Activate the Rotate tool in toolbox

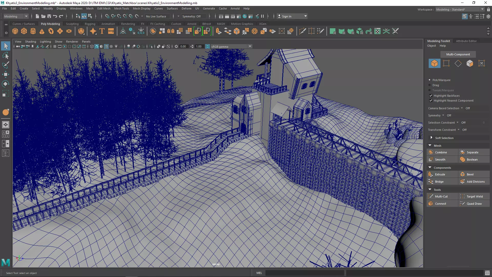[6, 84]
